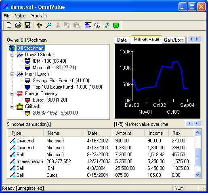Click the transaction list scroll up arrow

[x=197, y=133]
